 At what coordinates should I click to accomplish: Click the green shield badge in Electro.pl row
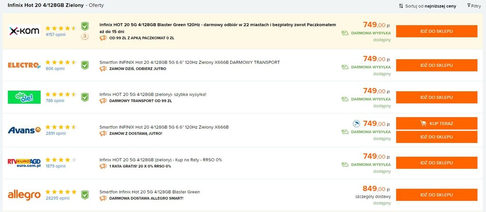tap(85, 65)
